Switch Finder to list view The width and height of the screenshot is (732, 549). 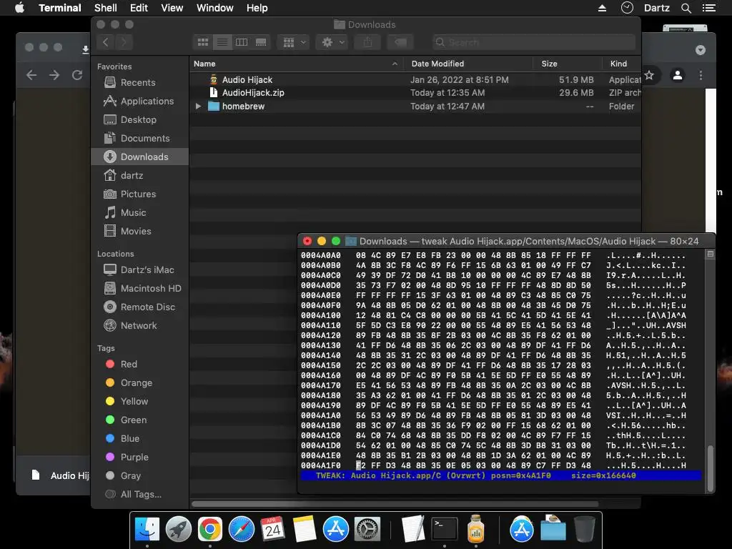pos(222,42)
